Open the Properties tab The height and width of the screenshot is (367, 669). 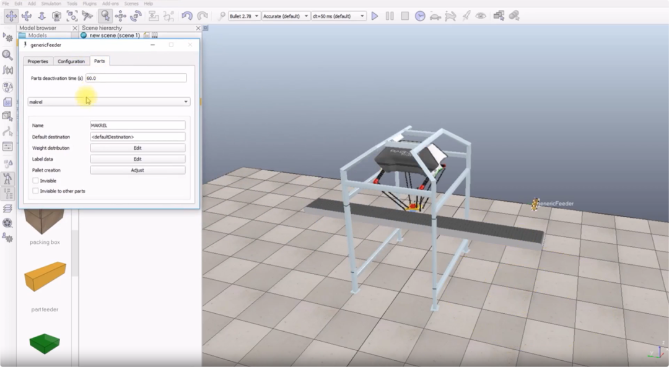click(38, 61)
